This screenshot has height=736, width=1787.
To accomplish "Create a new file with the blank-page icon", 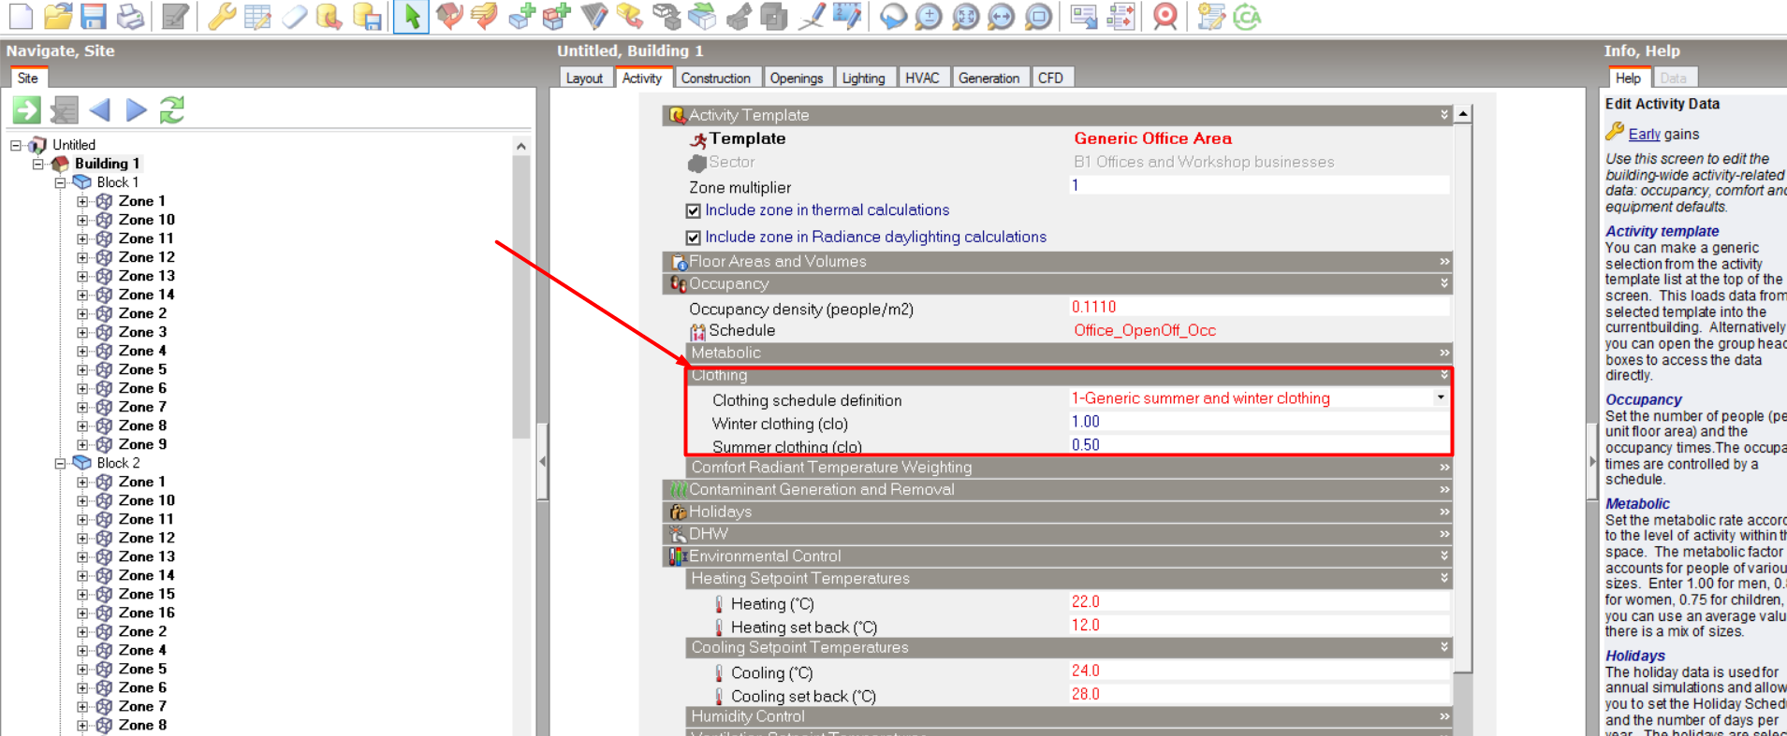I will coord(21,16).
